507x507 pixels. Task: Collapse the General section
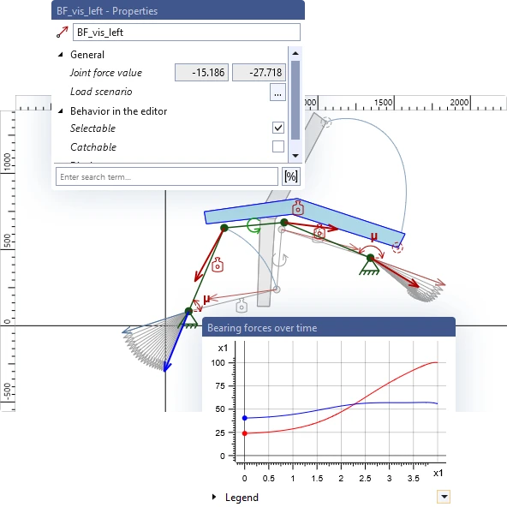click(x=61, y=55)
